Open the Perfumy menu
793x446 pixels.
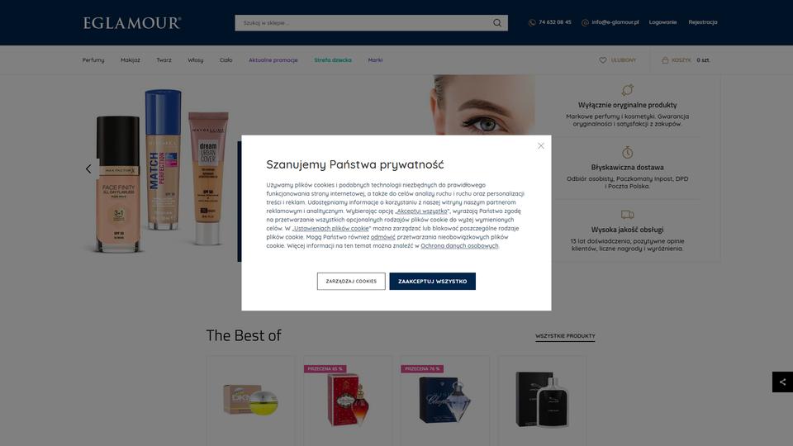pos(93,60)
